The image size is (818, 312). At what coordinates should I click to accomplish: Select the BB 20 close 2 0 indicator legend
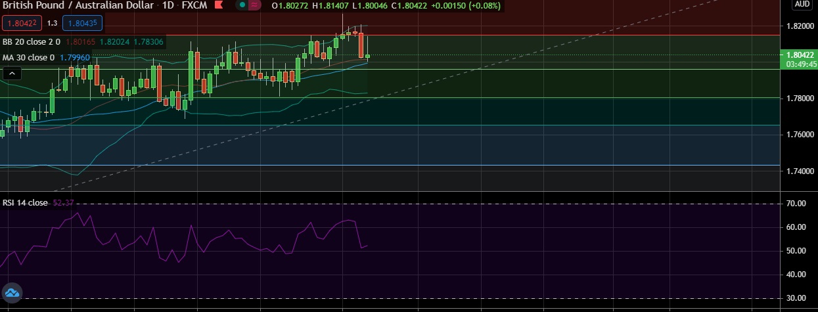[32, 42]
